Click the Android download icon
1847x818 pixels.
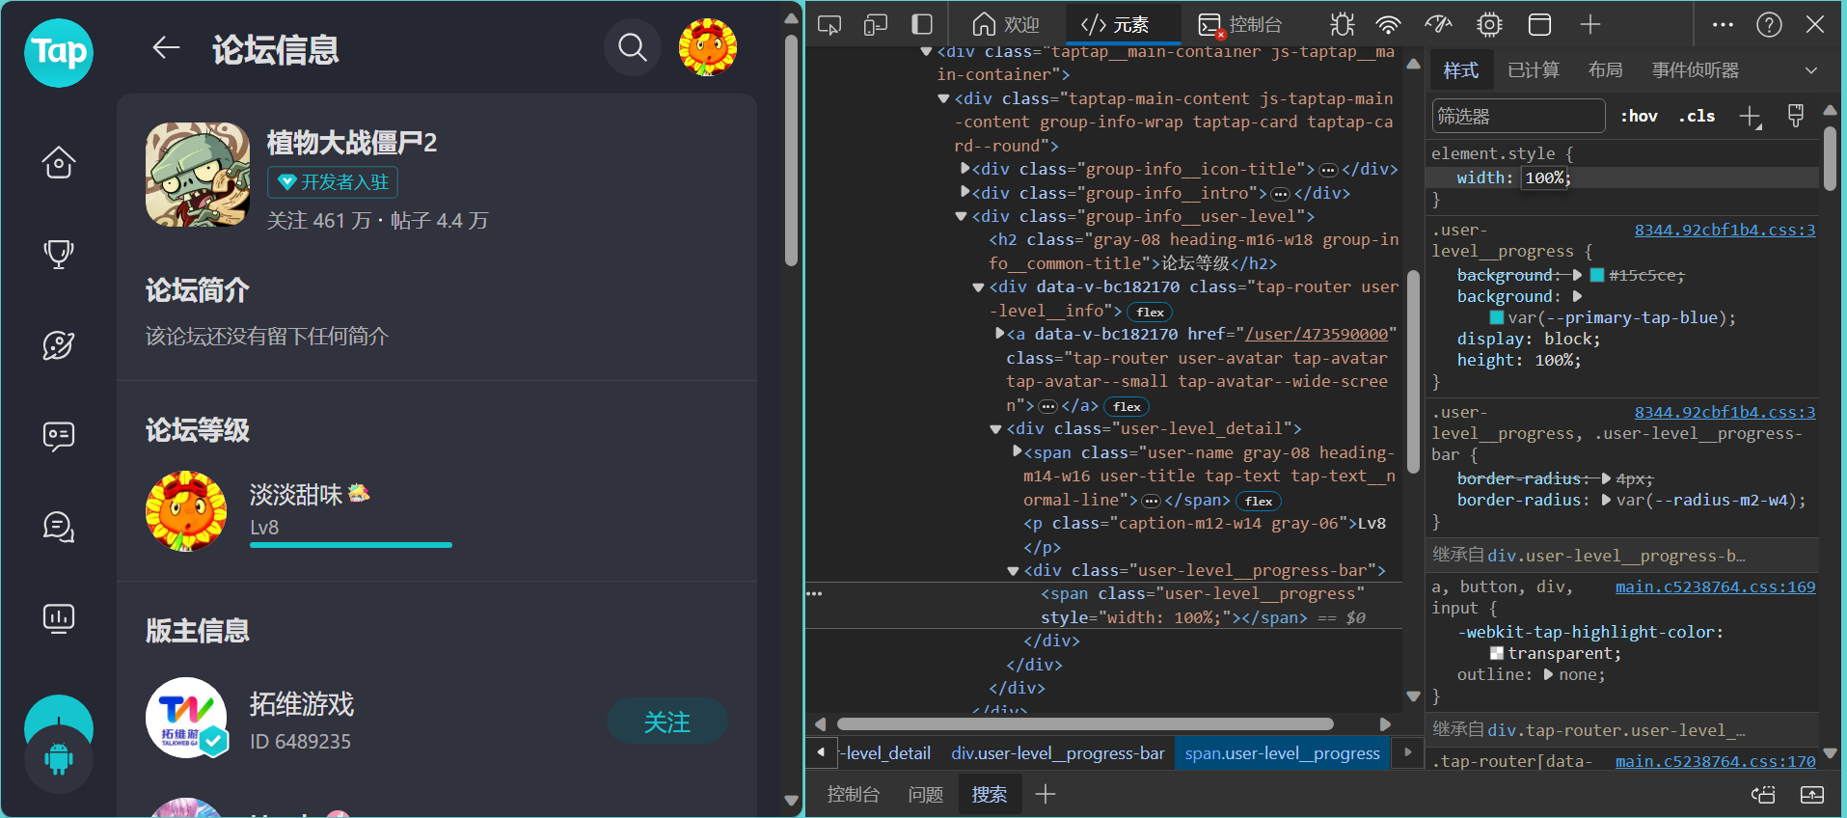59,760
